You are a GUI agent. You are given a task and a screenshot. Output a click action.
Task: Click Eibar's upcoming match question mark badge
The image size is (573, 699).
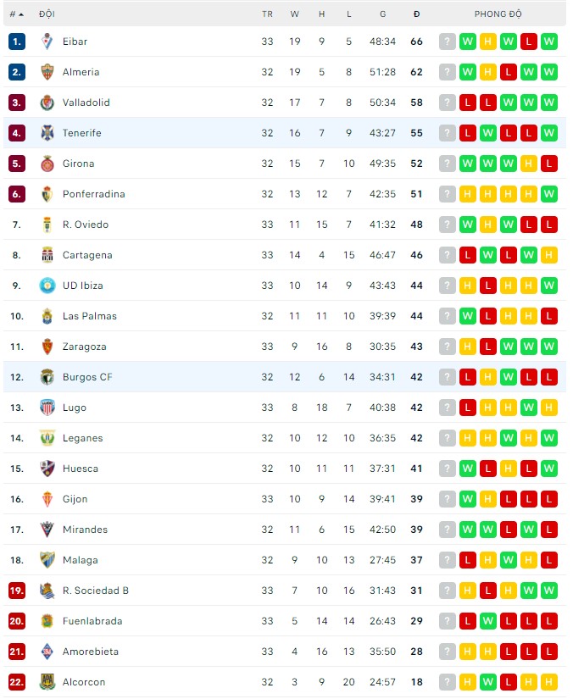tap(447, 42)
